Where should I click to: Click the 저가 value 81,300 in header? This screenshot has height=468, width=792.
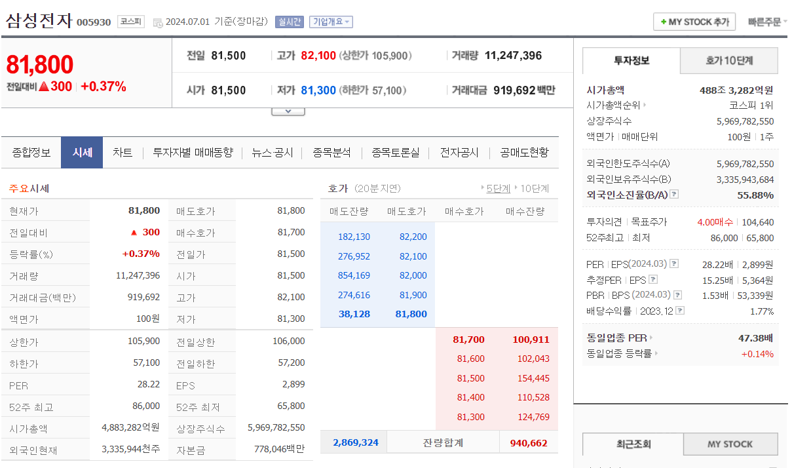point(318,90)
